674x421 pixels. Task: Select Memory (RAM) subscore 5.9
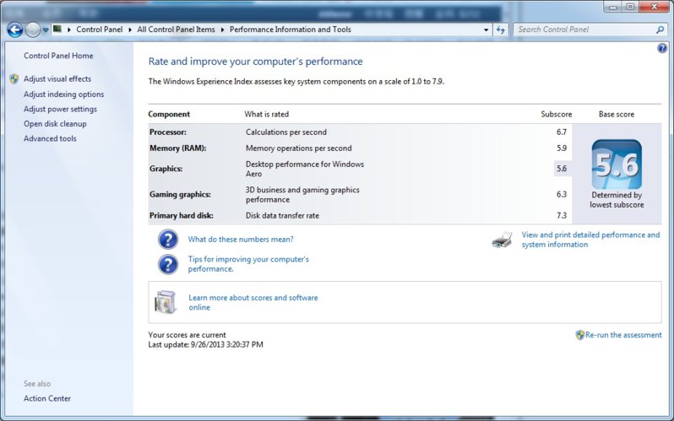tap(562, 148)
